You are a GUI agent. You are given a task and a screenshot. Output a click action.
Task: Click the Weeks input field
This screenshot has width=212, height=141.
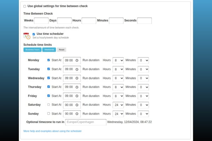coord(41,20)
